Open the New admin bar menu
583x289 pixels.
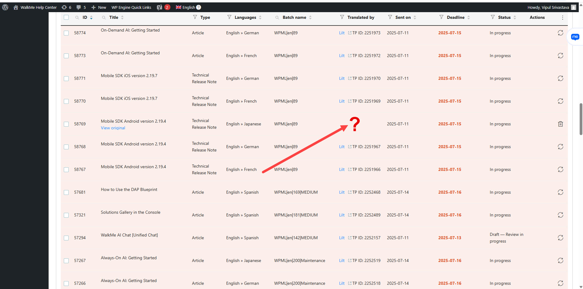(x=99, y=7)
